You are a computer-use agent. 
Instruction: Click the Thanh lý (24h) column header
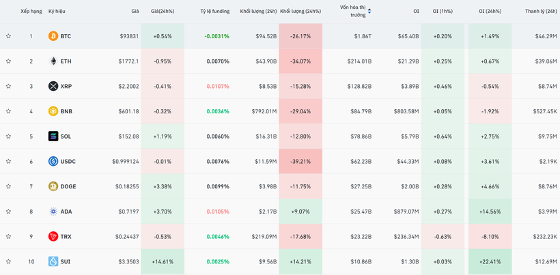pyautogui.click(x=541, y=12)
